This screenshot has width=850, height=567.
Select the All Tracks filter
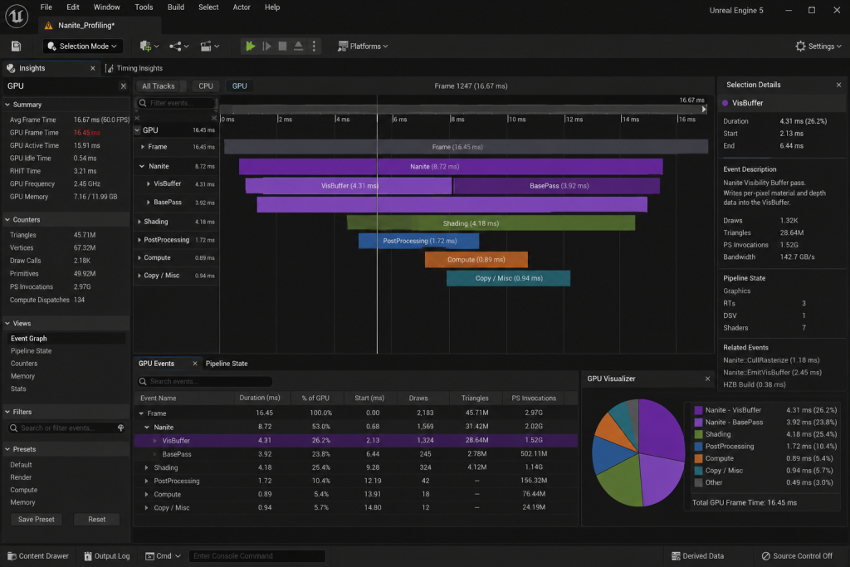tap(159, 86)
